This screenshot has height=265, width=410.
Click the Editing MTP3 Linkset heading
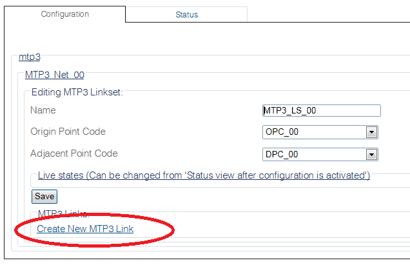77,92
